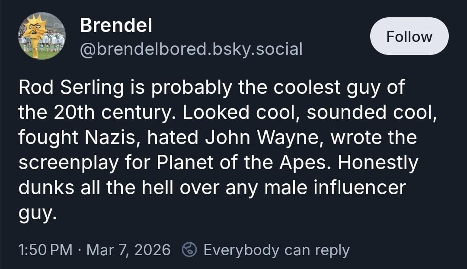
Task: Click the final word "guy." on the last line
Action: click(38, 213)
